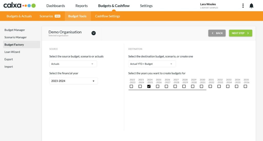Enable the 2025-2026 year checkbox
263x141 pixels.
coord(158,86)
